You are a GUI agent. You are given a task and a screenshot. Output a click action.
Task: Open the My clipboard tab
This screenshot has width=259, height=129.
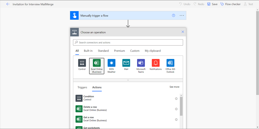click(x=153, y=51)
